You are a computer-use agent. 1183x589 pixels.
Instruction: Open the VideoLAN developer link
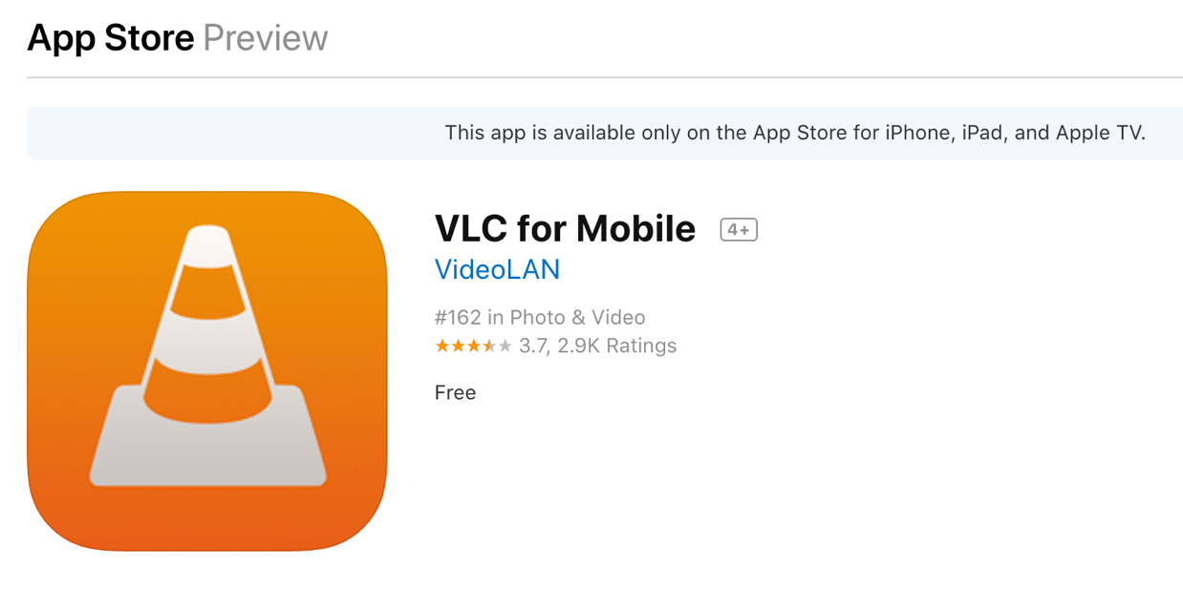coord(497,270)
